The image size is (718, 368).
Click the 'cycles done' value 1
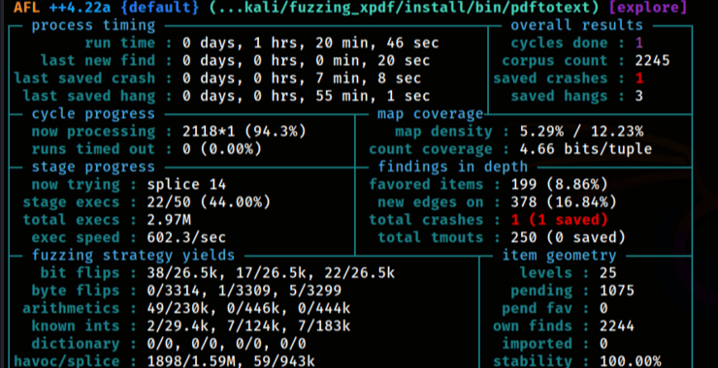tap(639, 44)
